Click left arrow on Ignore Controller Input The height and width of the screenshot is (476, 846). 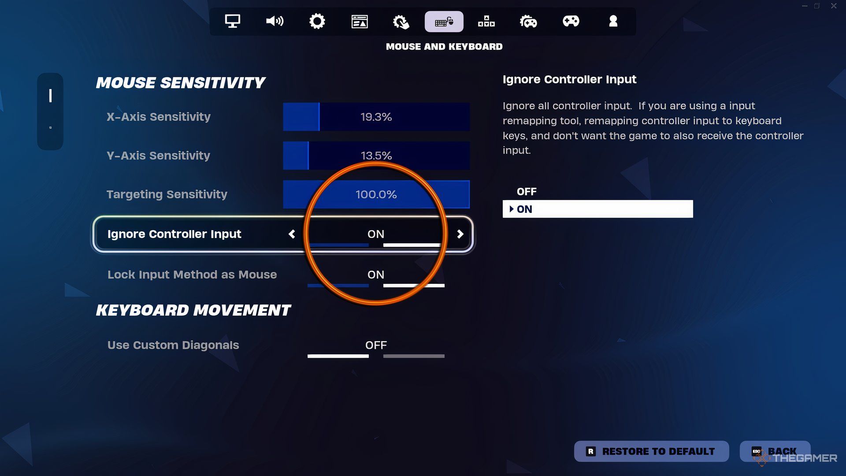[292, 234]
